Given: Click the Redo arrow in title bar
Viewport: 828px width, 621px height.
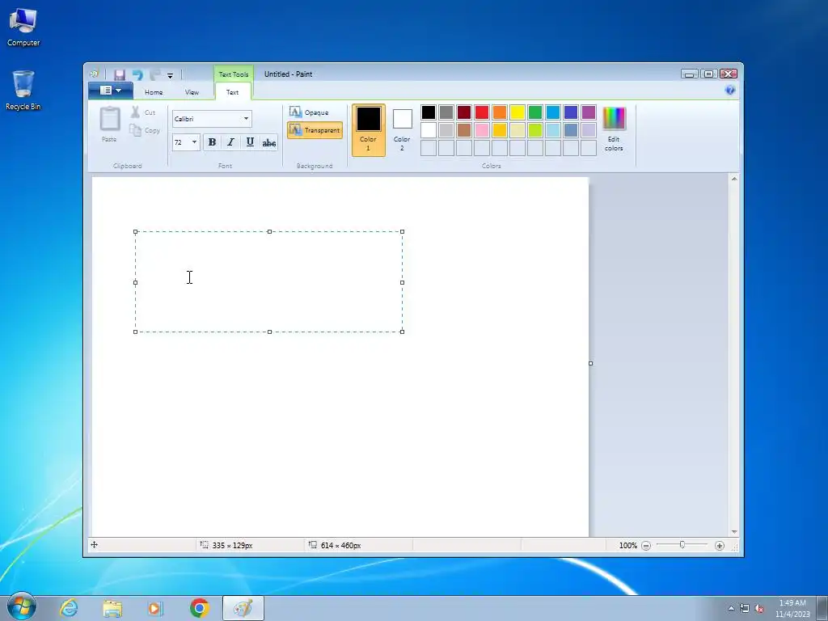Looking at the screenshot, I should point(154,74).
